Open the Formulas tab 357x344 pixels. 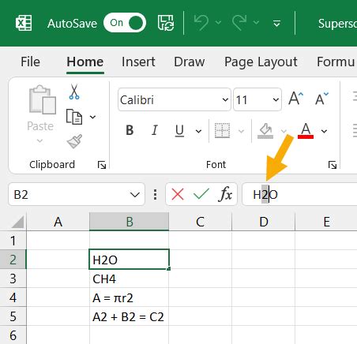336,62
